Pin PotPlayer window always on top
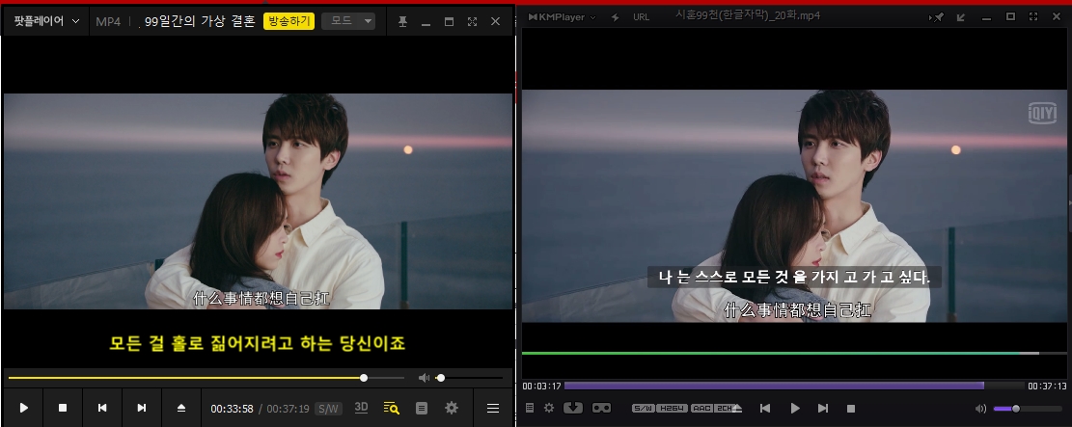 (x=402, y=22)
